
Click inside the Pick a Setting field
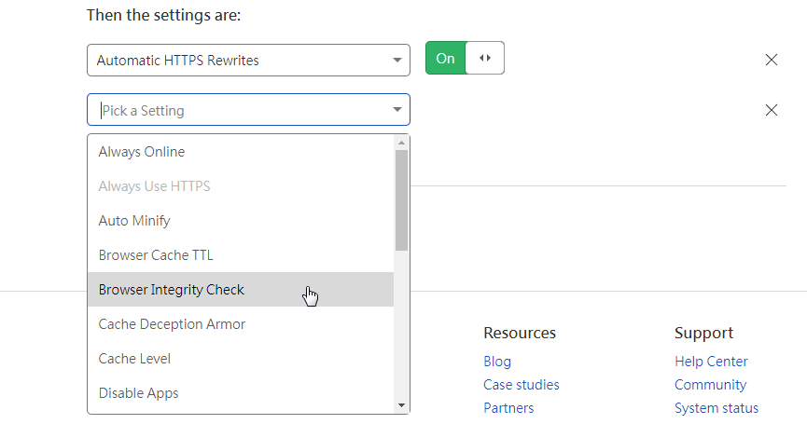click(x=248, y=109)
